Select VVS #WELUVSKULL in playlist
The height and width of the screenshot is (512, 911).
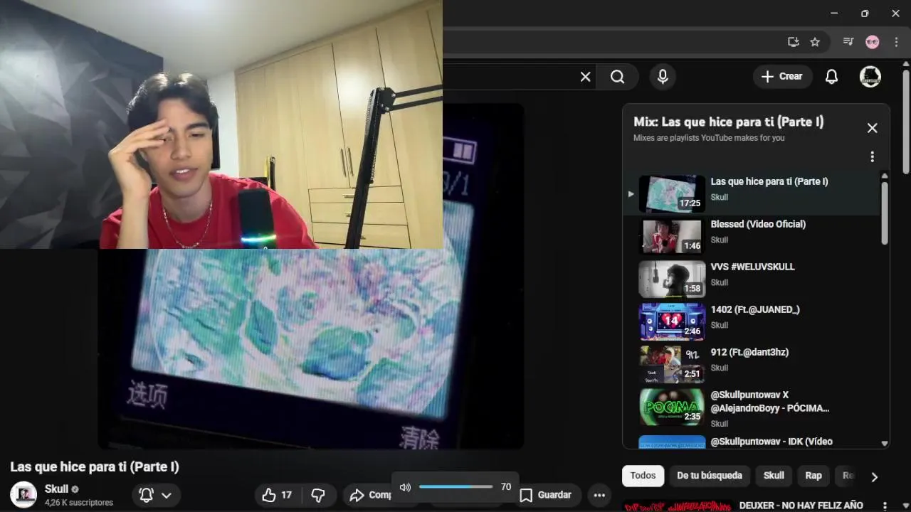752,279
